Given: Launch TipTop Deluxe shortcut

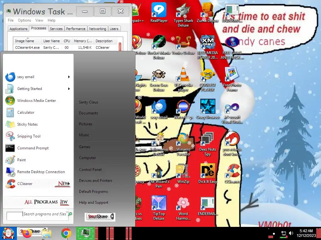Looking at the screenshot, I should coord(159,208).
